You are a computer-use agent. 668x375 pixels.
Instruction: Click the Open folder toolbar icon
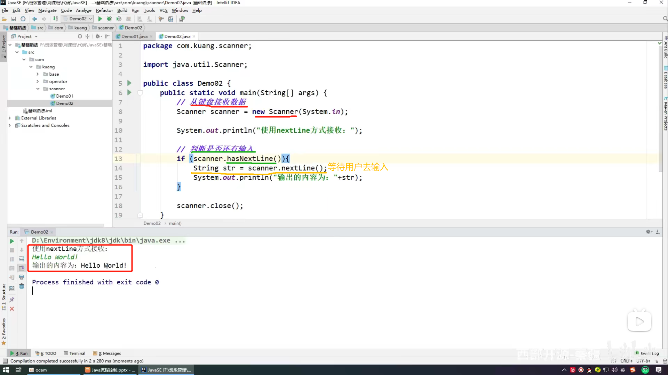[4, 19]
